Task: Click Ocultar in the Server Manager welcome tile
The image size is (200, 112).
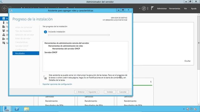Action: pyautogui.click(x=187, y=61)
